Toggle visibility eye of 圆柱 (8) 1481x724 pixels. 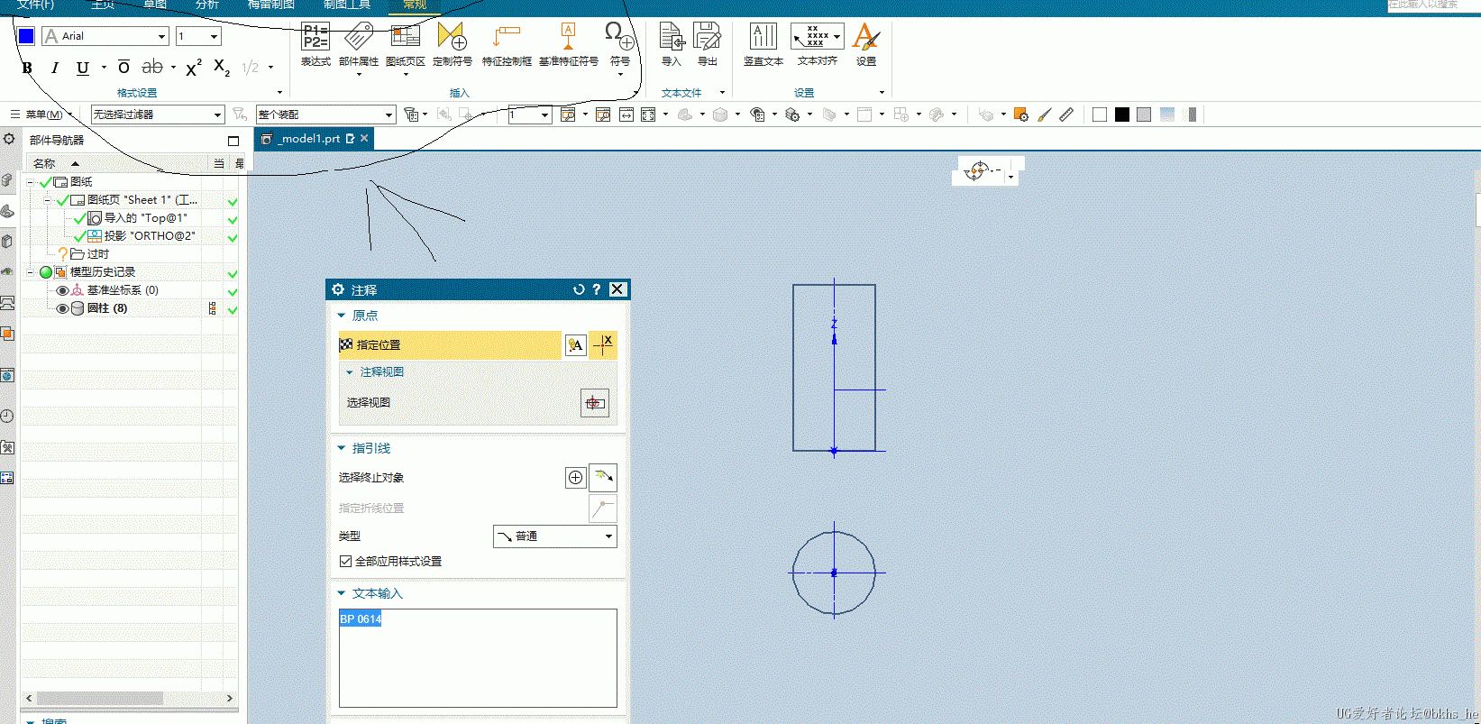point(62,308)
